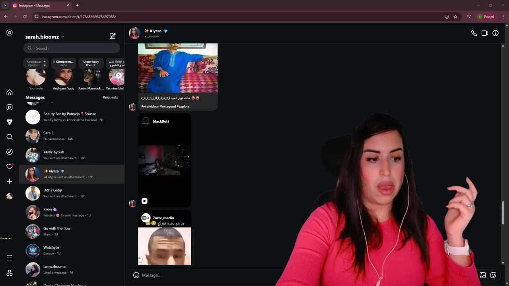
Task: Open 7mtv_media shared post image
Action: coord(165,246)
